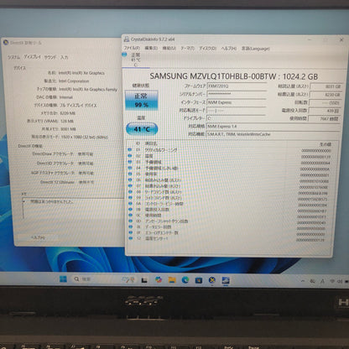Click the ドライブレター field showing C:

237,118
